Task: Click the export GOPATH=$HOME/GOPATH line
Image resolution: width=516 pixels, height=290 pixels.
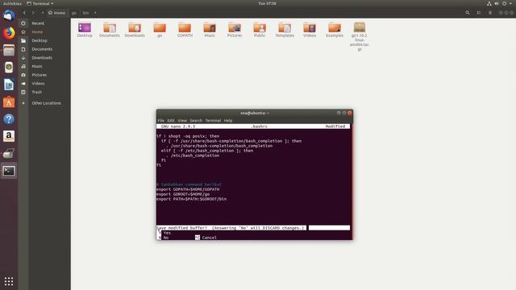Action: [188, 189]
